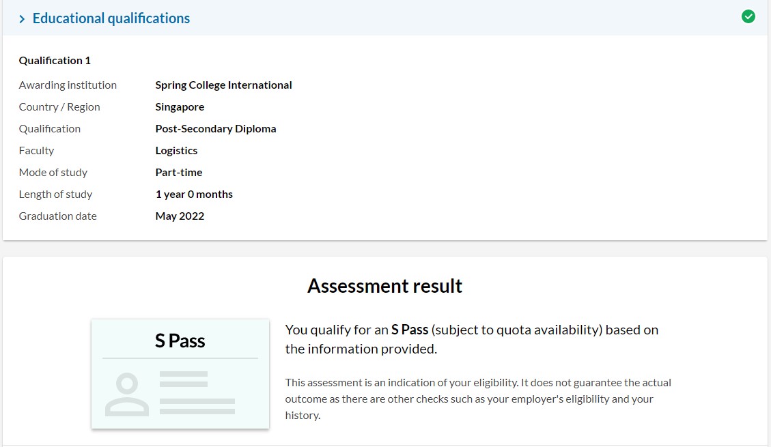Click the 1 year 0 months value
The width and height of the screenshot is (771, 447).
[194, 194]
